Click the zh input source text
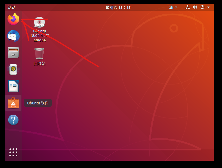Screen dimensions: 222x168 pyautogui.click(x=171, y=7)
